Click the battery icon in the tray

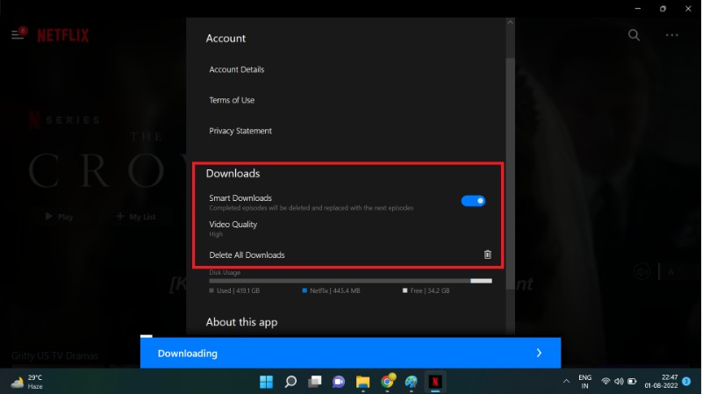pos(632,382)
